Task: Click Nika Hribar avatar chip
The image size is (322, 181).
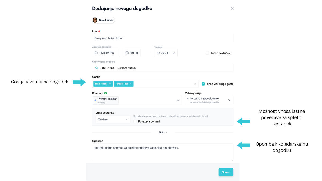Action: coord(103,20)
